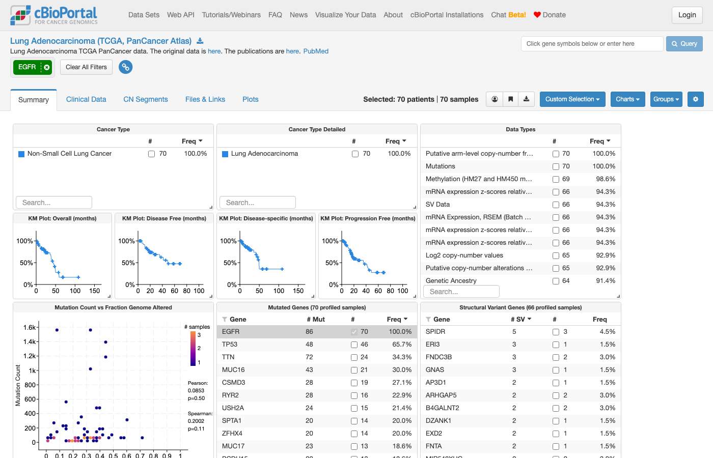Viewport: 713px width, 458px height.
Task: Open the gear settings button
Action: tap(696, 99)
